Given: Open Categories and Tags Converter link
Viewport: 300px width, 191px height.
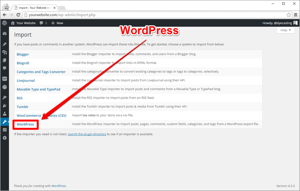Looking at the screenshot, I should [x=41, y=72].
